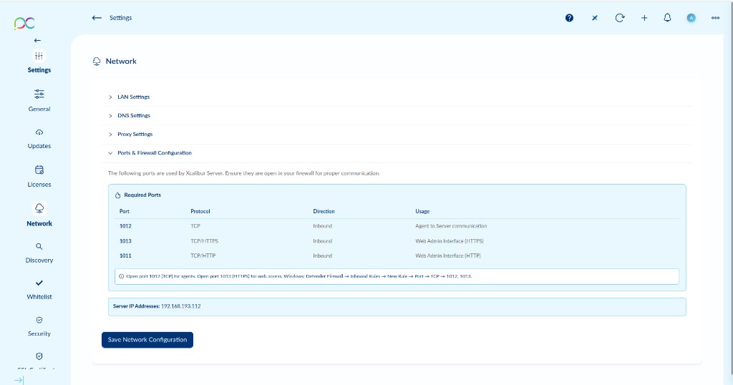The image size is (733, 385).
Task: Open Whitelist in the sidebar
Action: point(39,288)
